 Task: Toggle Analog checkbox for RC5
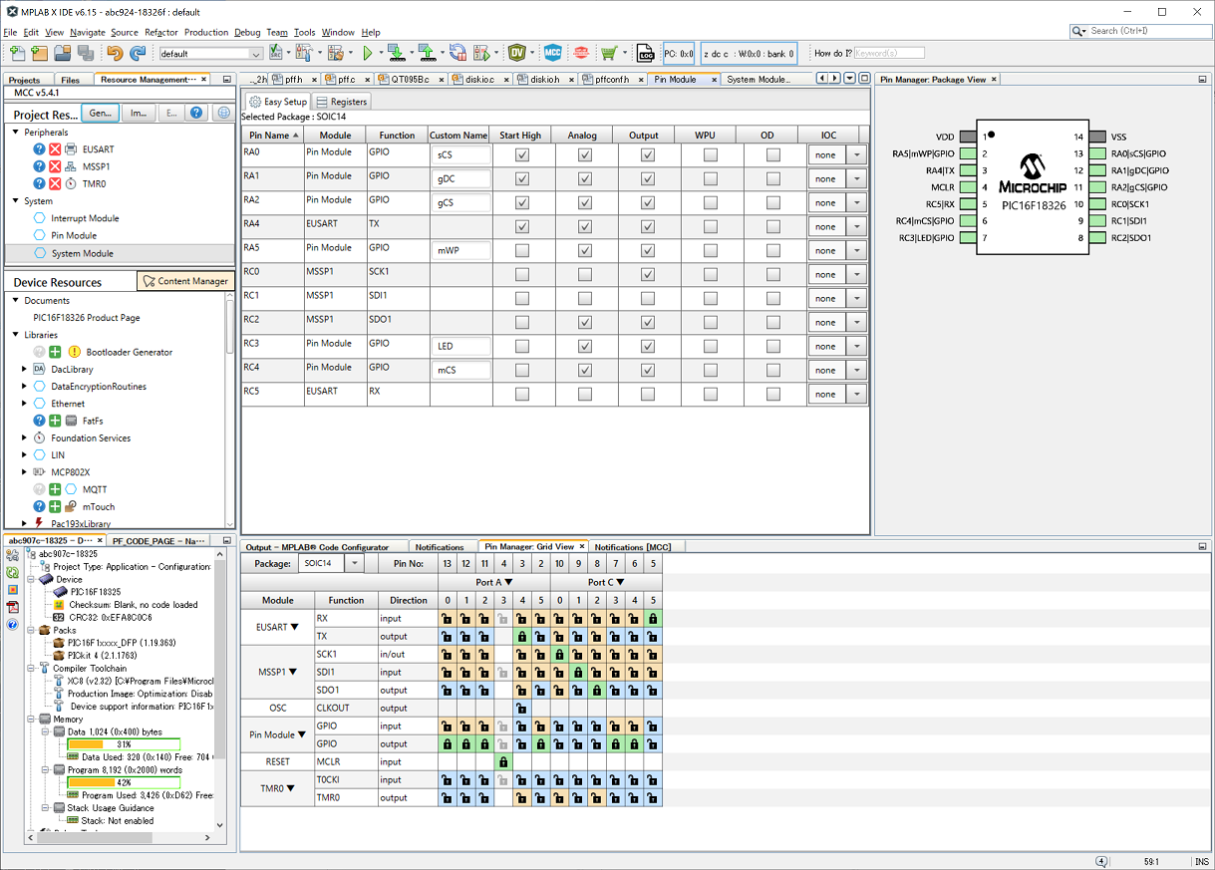click(585, 394)
